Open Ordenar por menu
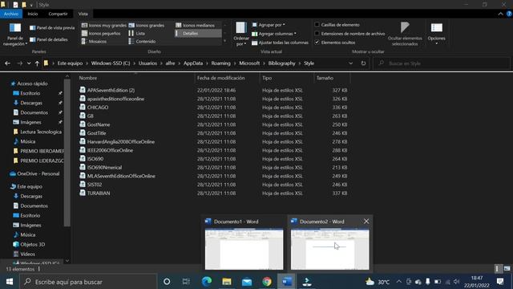Screen dimensions: 513x289 click(x=241, y=34)
